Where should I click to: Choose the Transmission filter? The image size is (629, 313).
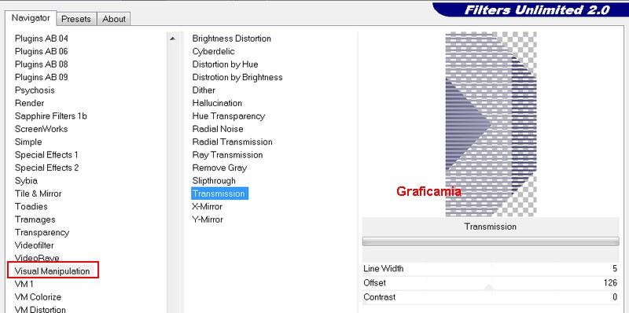219,193
